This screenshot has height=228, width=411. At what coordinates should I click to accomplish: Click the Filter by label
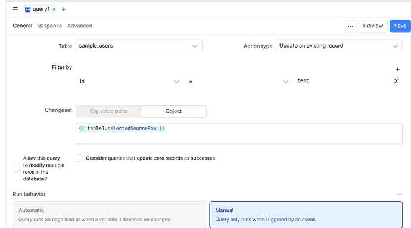point(62,67)
